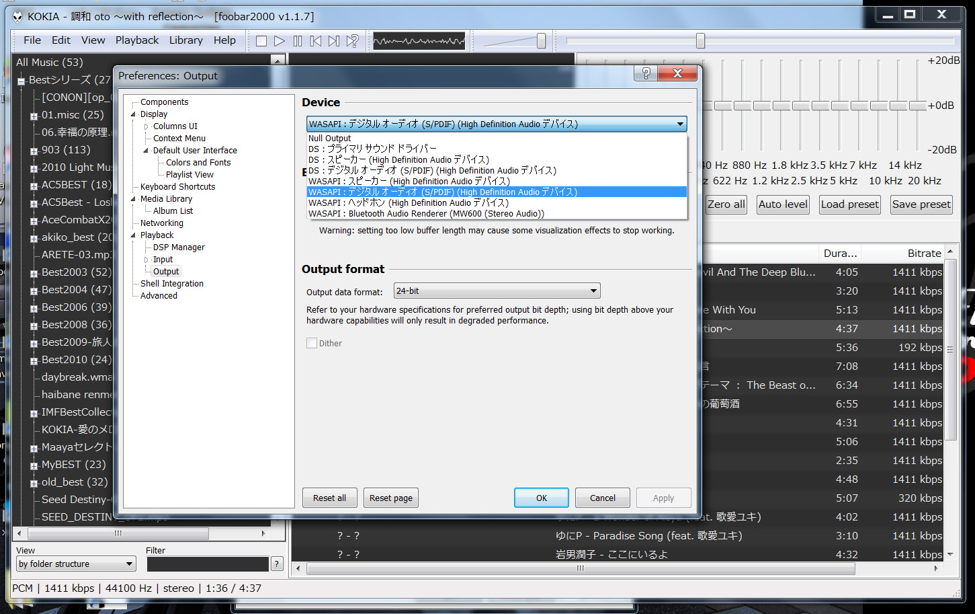
Task: Expand the MyBEST (23) folder
Action: tap(34, 465)
